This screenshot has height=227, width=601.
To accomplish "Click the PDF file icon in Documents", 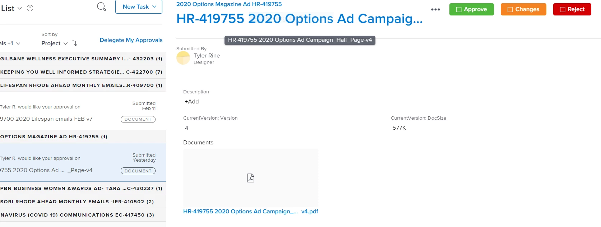I will tap(251, 178).
